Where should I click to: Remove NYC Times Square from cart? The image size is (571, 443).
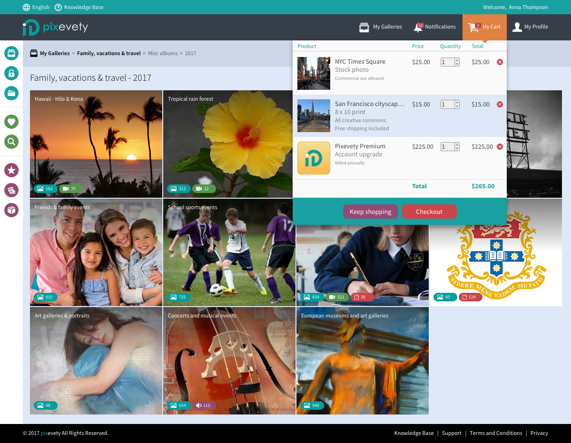coord(500,62)
